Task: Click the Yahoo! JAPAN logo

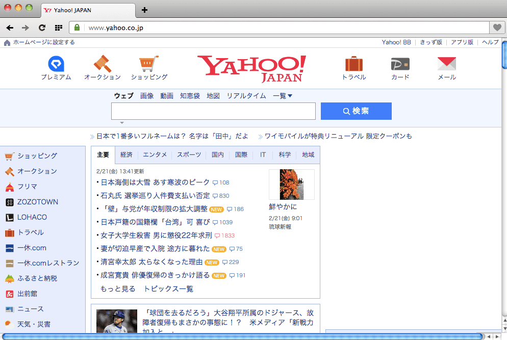Action: (252, 68)
